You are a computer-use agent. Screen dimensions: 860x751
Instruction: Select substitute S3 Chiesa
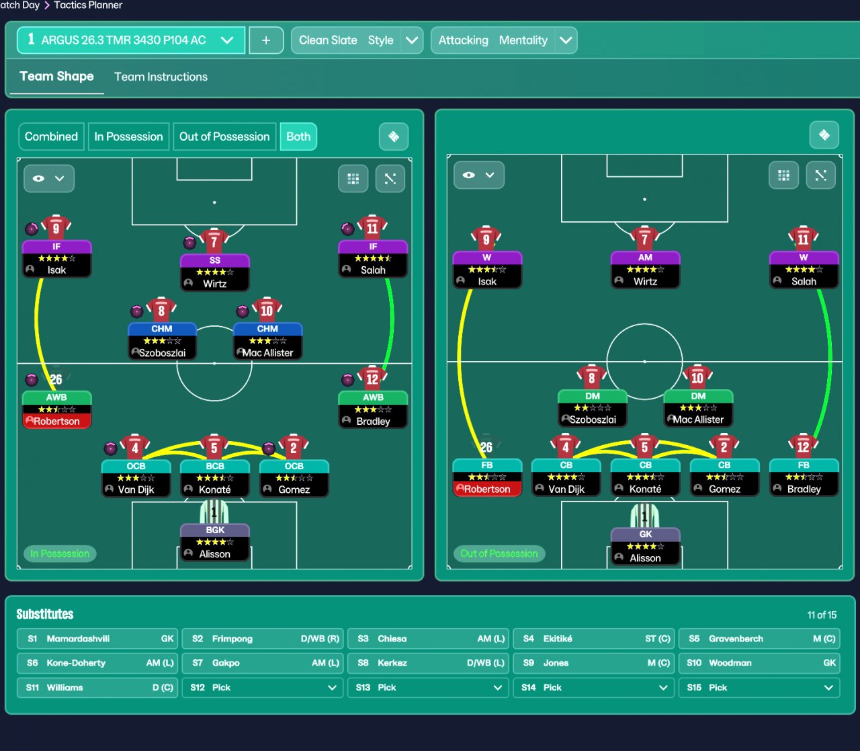click(428, 639)
